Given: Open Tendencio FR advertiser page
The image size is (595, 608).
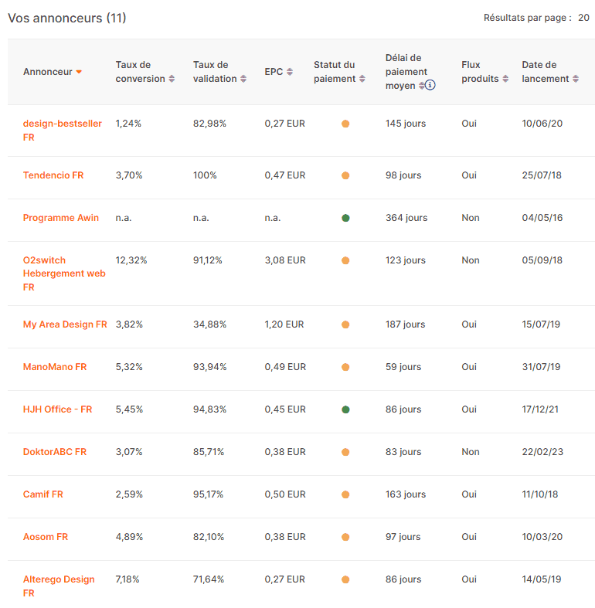Looking at the screenshot, I should (x=53, y=175).
